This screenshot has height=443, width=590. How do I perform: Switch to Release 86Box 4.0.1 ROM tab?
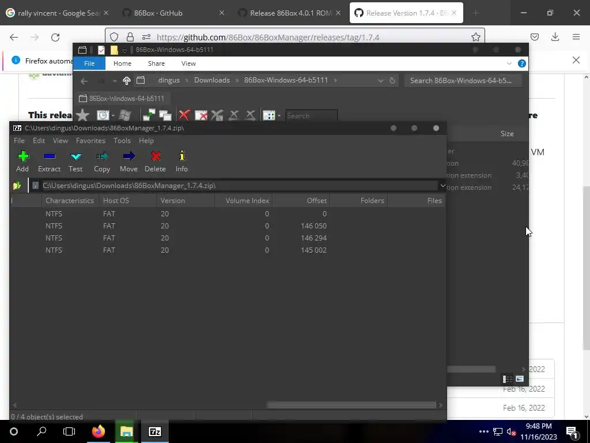click(290, 13)
